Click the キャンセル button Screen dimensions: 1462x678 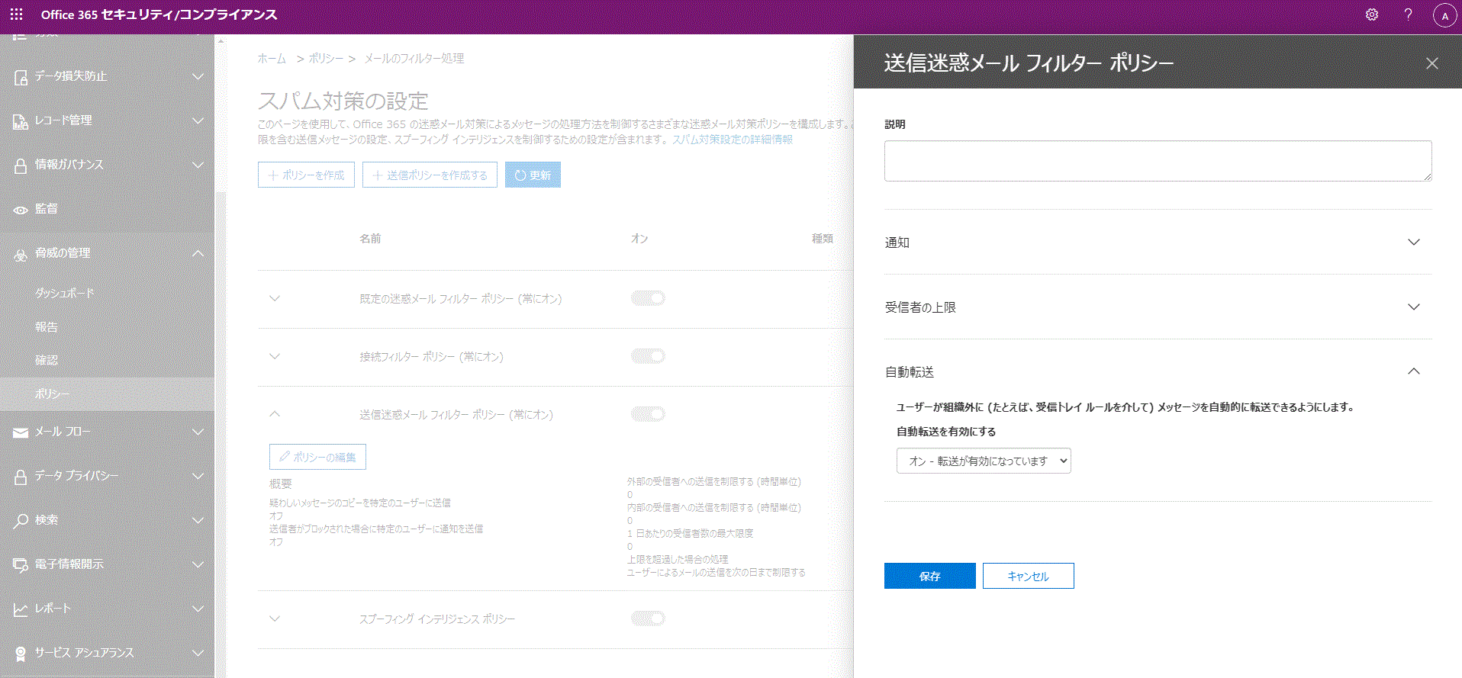(x=1028, y=577)
